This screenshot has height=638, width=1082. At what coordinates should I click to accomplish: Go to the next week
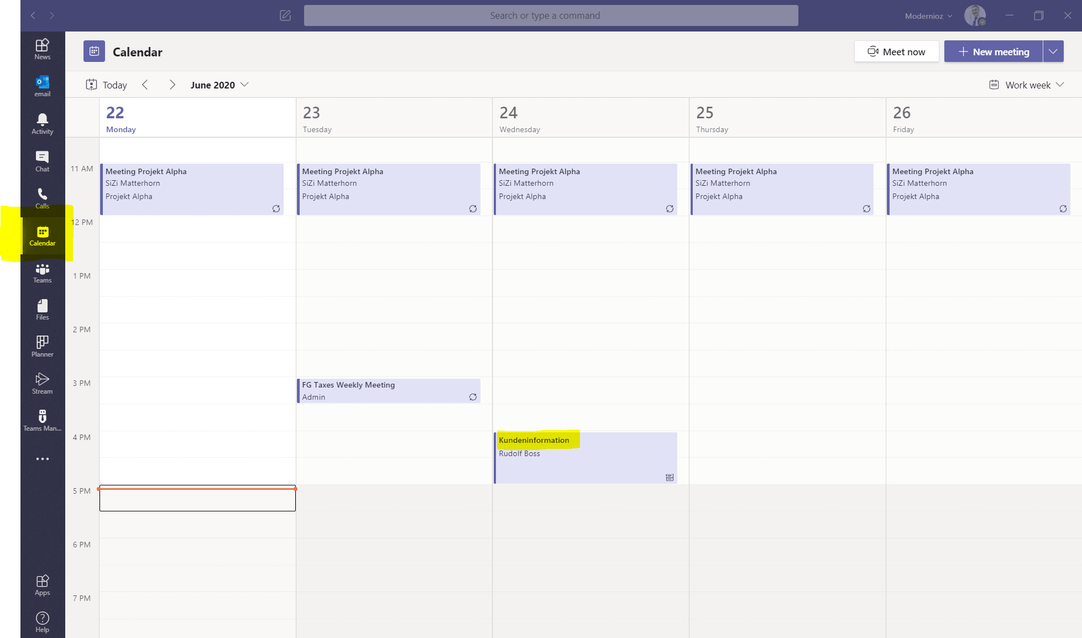click(x=172, y=85)
